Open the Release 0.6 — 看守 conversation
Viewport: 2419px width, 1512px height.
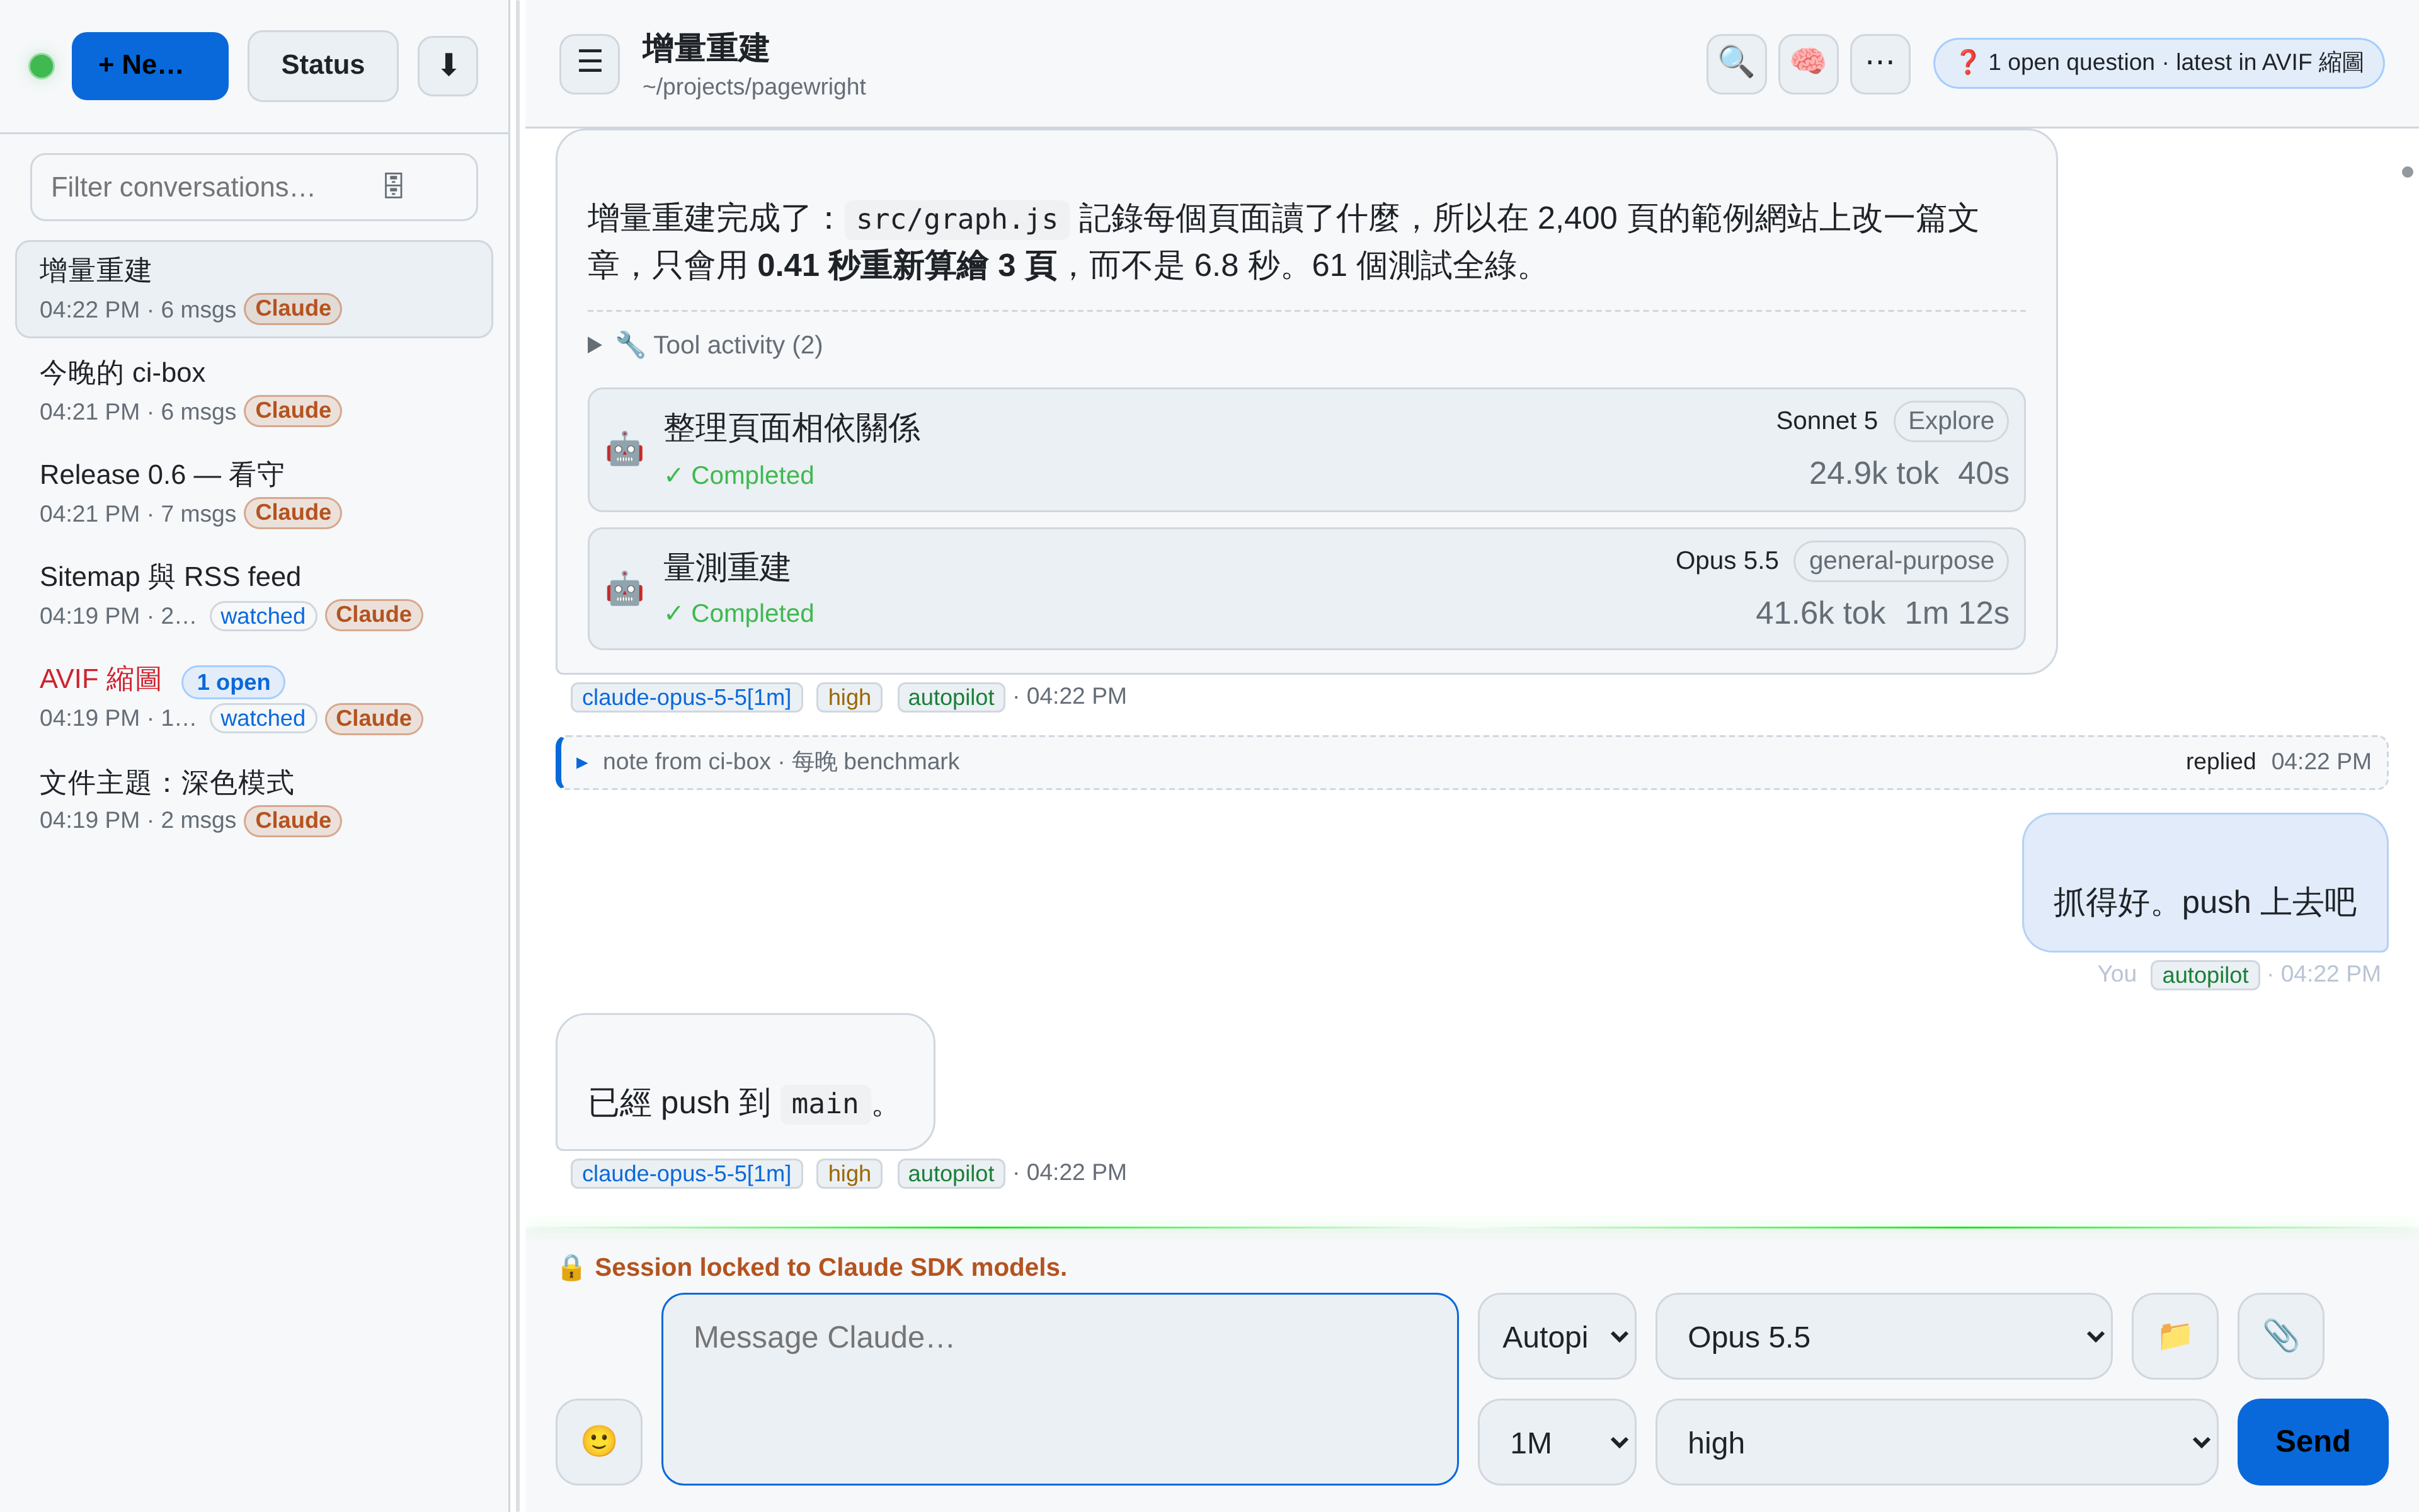pos(254,493)
